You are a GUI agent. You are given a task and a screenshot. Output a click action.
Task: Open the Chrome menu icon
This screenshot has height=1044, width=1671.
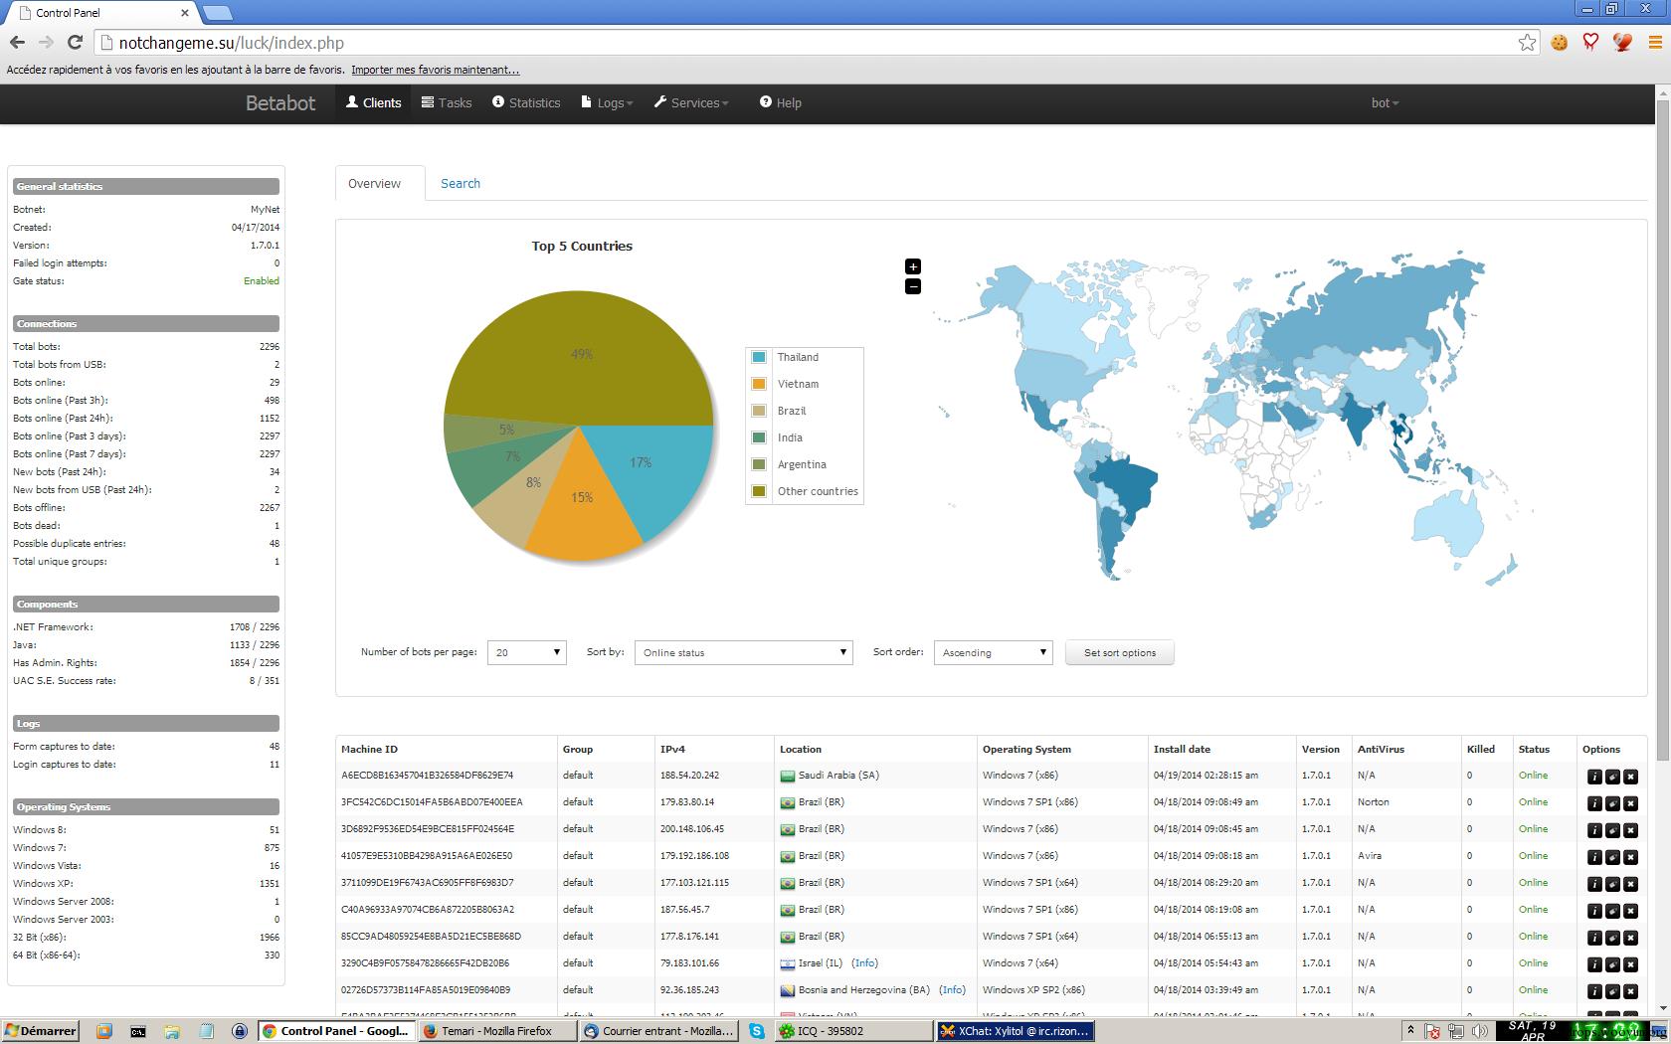pyautogui.click(x=1655, y=43)
